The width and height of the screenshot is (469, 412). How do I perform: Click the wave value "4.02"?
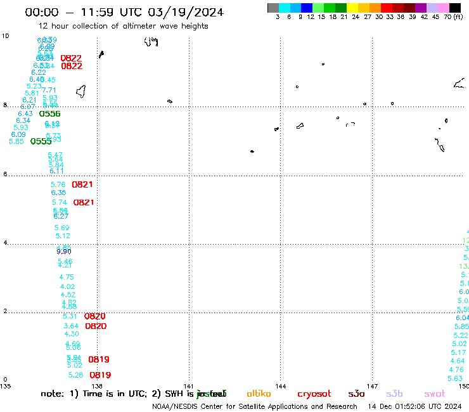(x=67, y=287)
